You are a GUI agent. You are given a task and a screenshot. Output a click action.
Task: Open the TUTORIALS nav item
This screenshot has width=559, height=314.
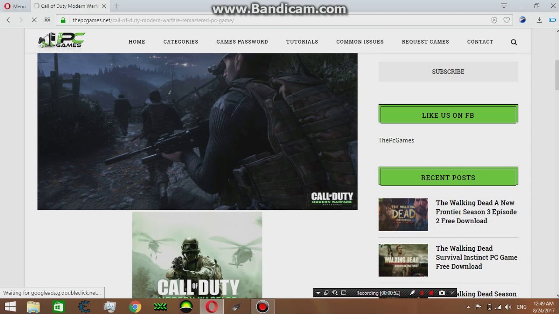click(x=302, y=42)
